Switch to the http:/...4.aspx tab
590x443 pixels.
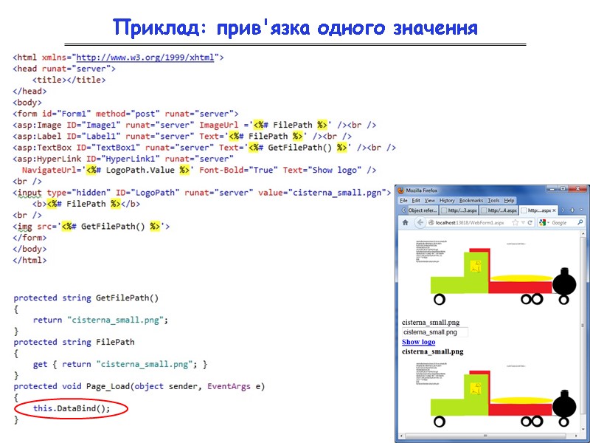point(499,210)
